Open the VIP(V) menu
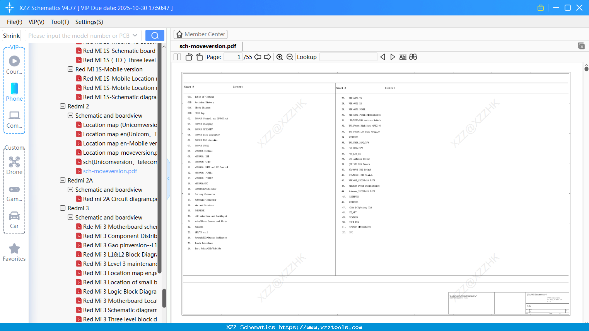The width and height of the screenshot is (589, 331). [36, 22]
